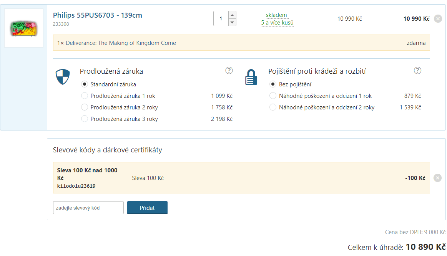The height and width of the screenshot is (256, 447).
Task: Select Standardní záruka option
Action: click(x=85, y=84)
